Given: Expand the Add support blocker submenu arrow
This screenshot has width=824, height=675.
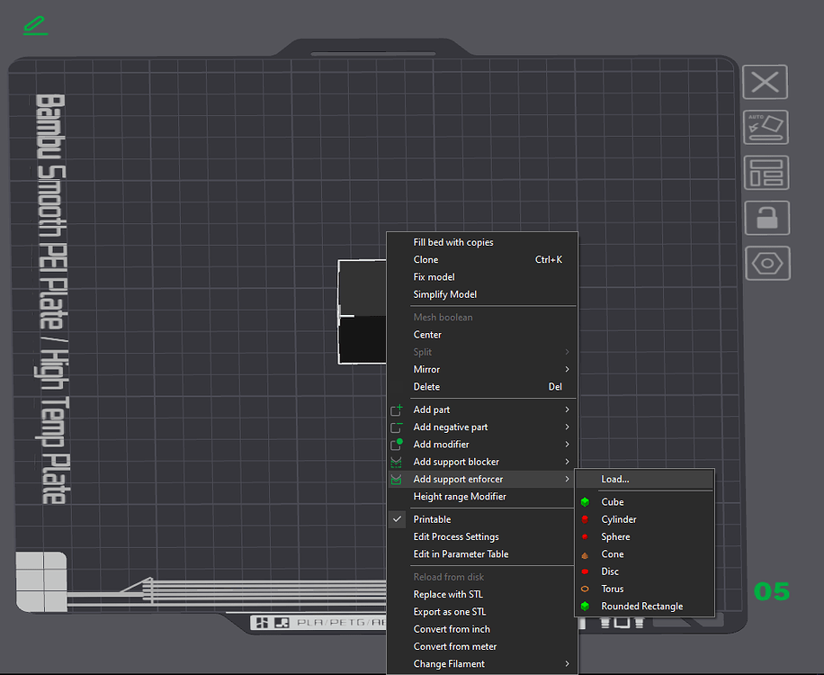Looking at the screenshot, I should (567, 462).
